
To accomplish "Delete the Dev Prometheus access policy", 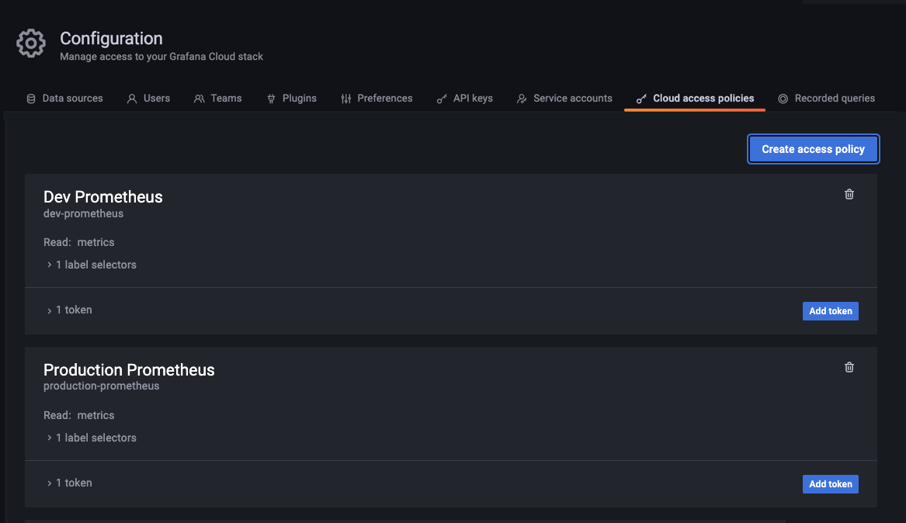I will 849,194.
